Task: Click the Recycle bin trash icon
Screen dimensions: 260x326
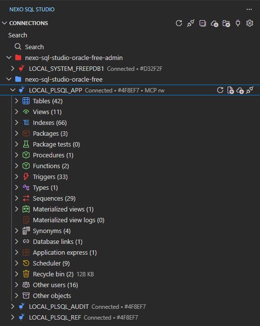Action: pyautogui.click(x=26, y=274)
